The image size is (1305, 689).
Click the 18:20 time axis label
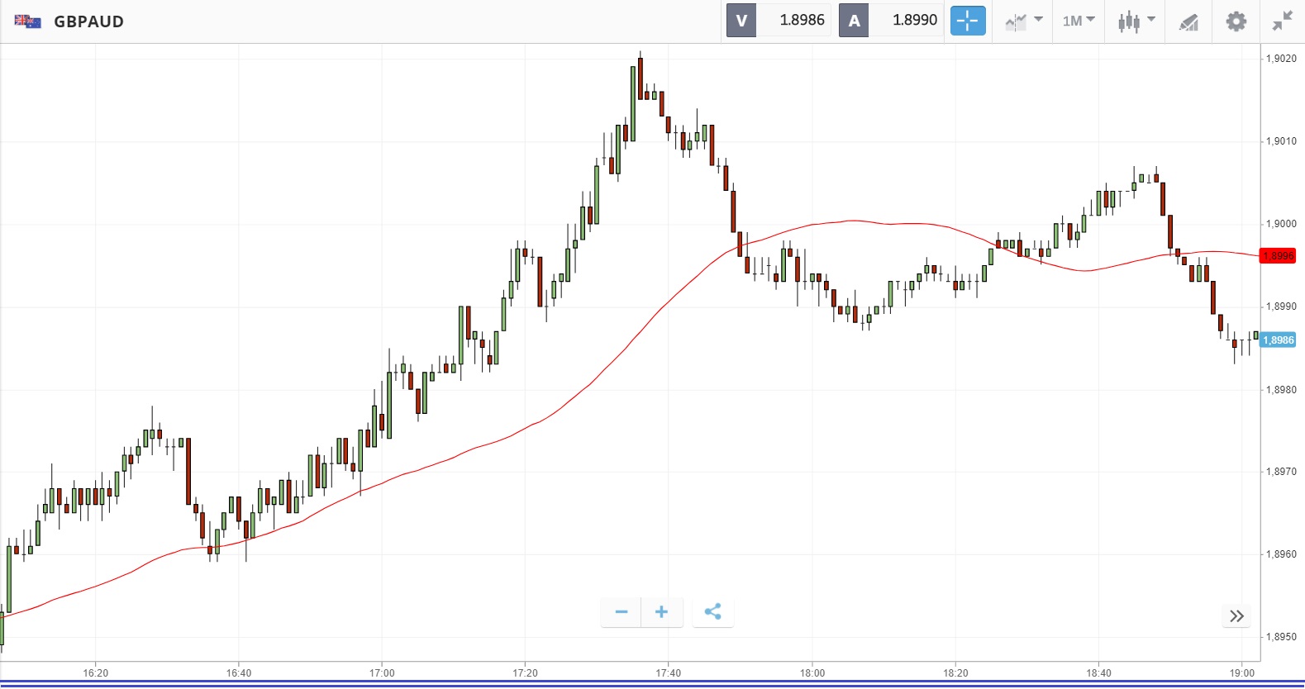955,673
